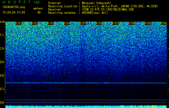Click the name Masayuki Kobayashi
This screenshot has height=108, width=169.
96,3
